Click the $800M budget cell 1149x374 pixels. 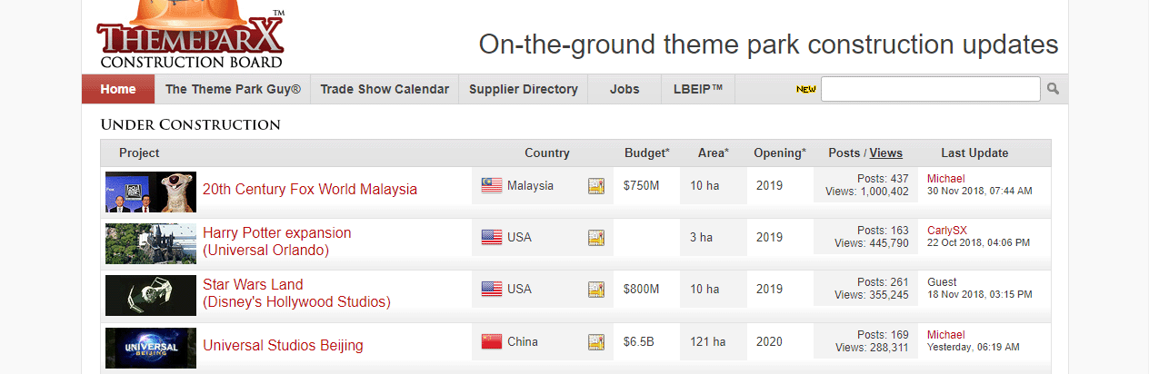pos(642,290)
